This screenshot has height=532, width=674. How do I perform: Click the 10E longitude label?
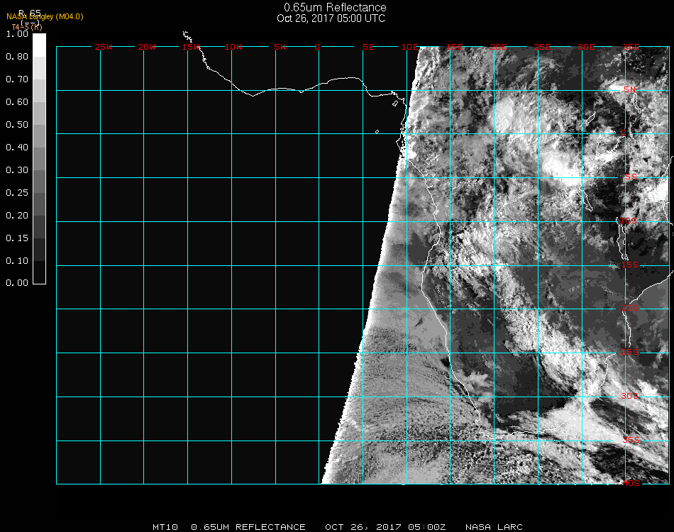pos(410,47)
